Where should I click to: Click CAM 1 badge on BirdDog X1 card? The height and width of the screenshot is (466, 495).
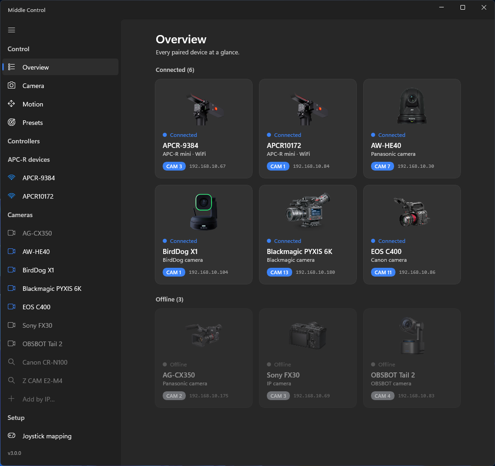pyautogui.click(x=174, y=272)
